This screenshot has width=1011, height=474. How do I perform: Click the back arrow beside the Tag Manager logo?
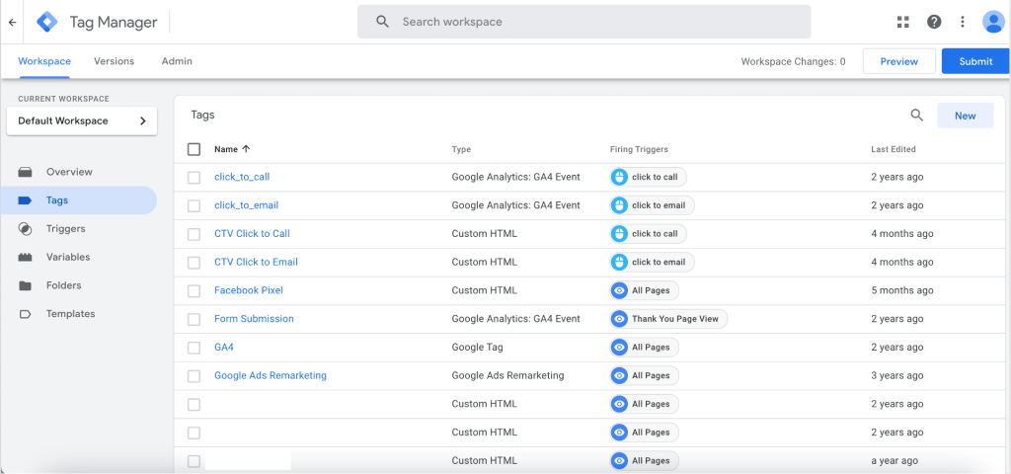pyautogui.click(x=12, y=22)
